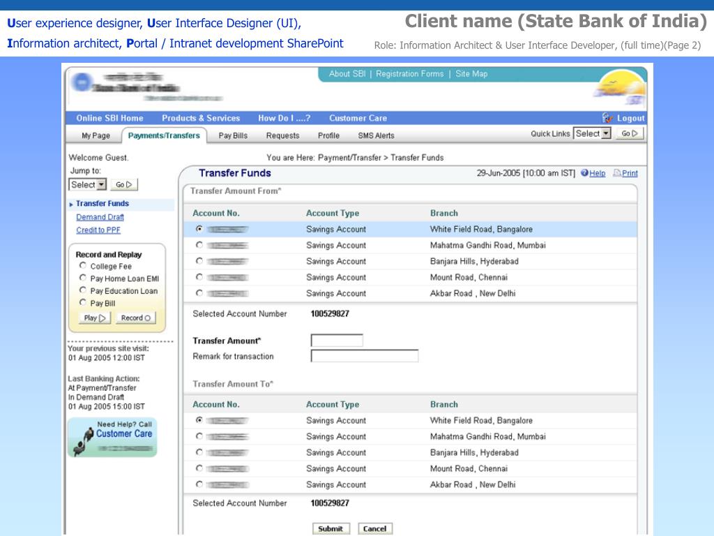Viewport: 714px width, 536px height.
Task: Submit the transfer funds form
Action: tap(331, 529)
